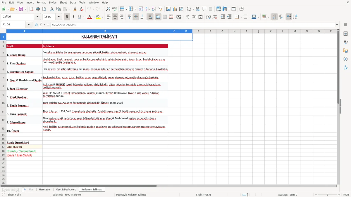351x197 pixels.
Task: Click the formula input line
Action: (192, 25)
